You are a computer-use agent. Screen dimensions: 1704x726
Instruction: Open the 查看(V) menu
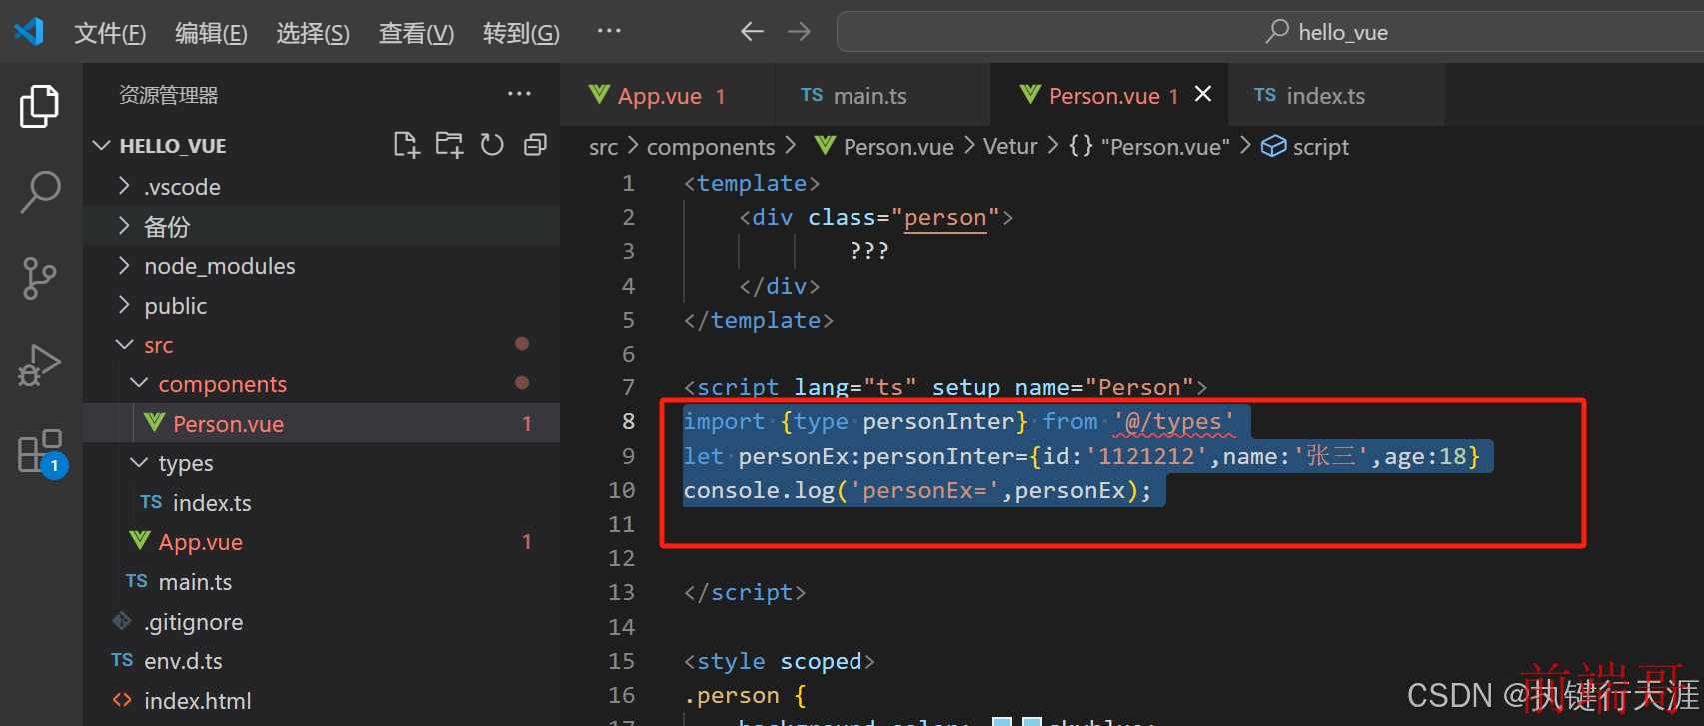tap(416, 33)
